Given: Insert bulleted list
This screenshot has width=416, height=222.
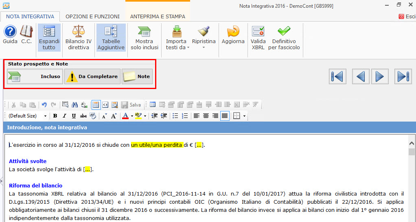Looking at the screenshot, I should pyautogui.click(x=175, y=116).
